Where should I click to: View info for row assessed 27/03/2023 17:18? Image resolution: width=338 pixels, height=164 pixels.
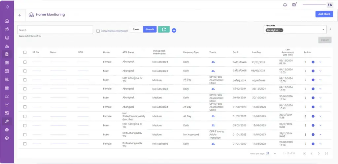click(x=313, y=144)
